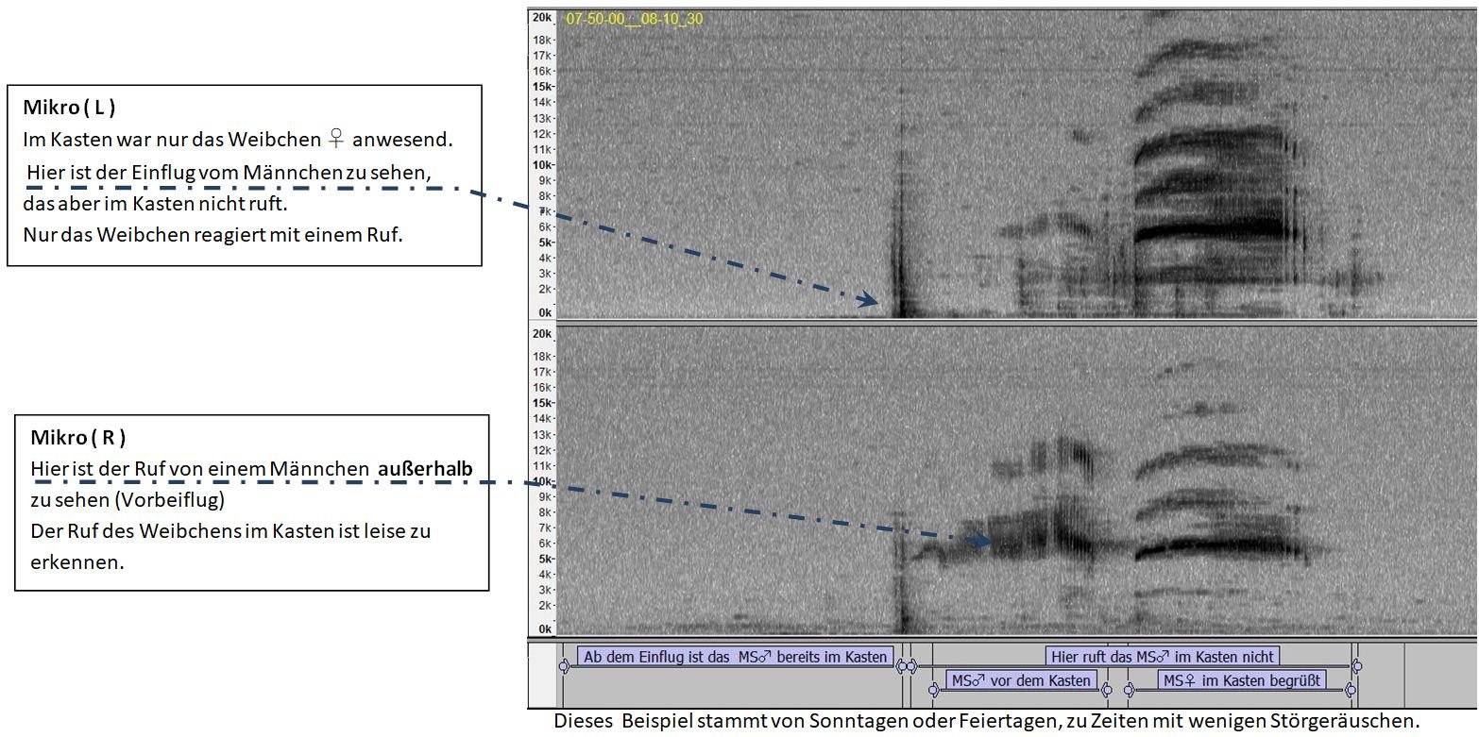
Task: Click the 10k mark on upper frequency scale
Action: tap(541, 164)
